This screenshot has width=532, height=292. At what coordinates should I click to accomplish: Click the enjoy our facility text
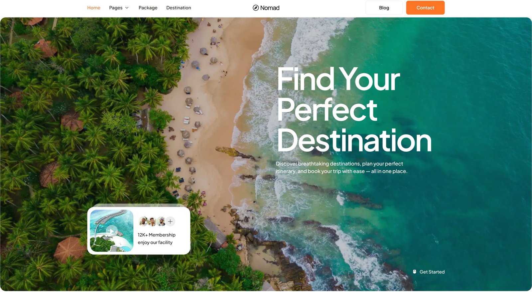click(x=155, y=242)
